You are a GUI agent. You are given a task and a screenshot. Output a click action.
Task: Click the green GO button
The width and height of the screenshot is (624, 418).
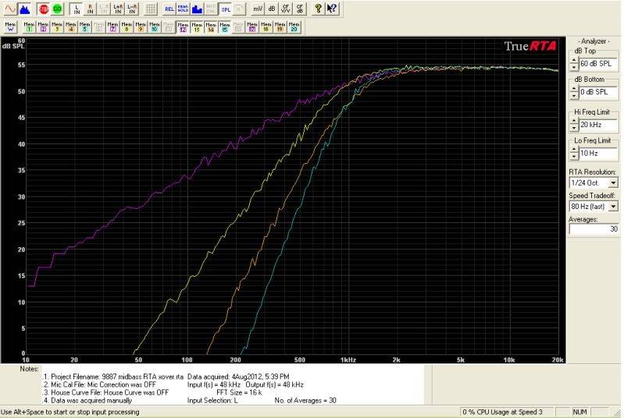point(57,9)
